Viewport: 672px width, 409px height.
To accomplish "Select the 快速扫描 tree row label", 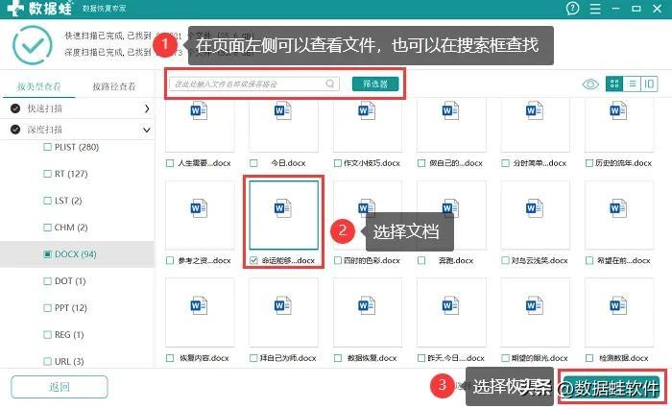I will tap(44, 108).
